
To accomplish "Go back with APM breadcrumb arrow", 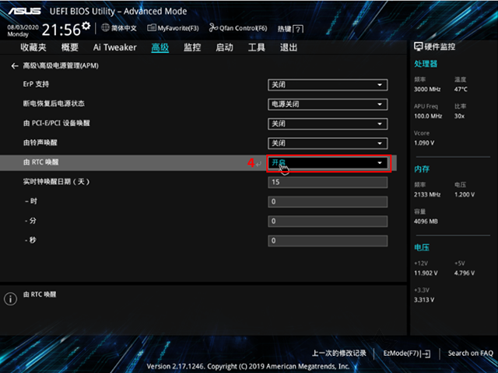I will 14,65.
